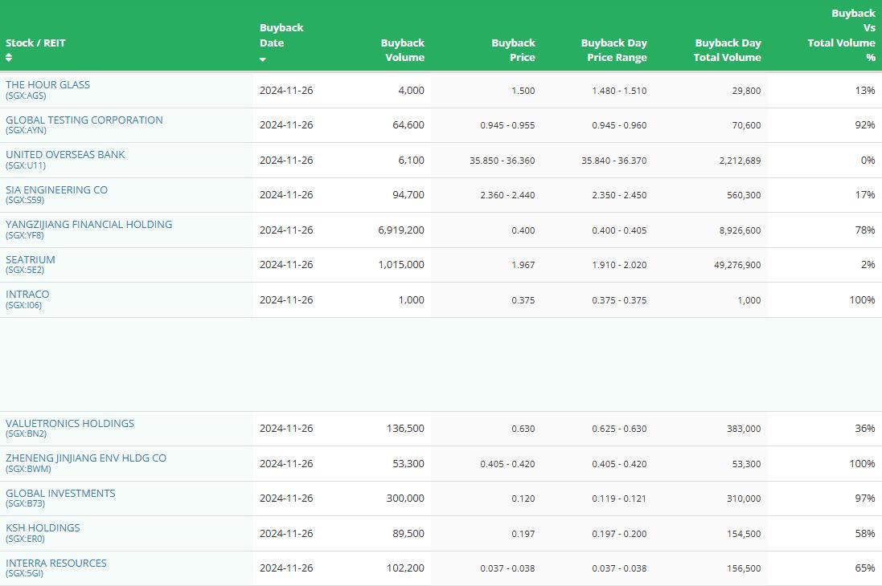Click 92% buyback percentage cell

pos(864,124)
